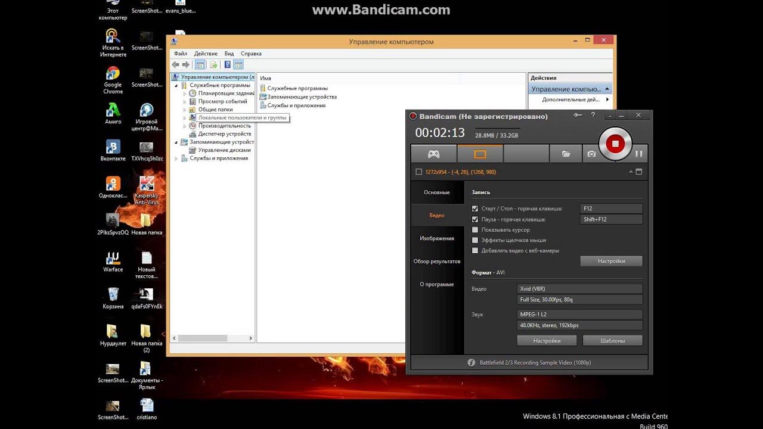The width and height of the screenshot is (763, 429).
Task: Expand Общие папки tree node
Action: pos(185,110)
